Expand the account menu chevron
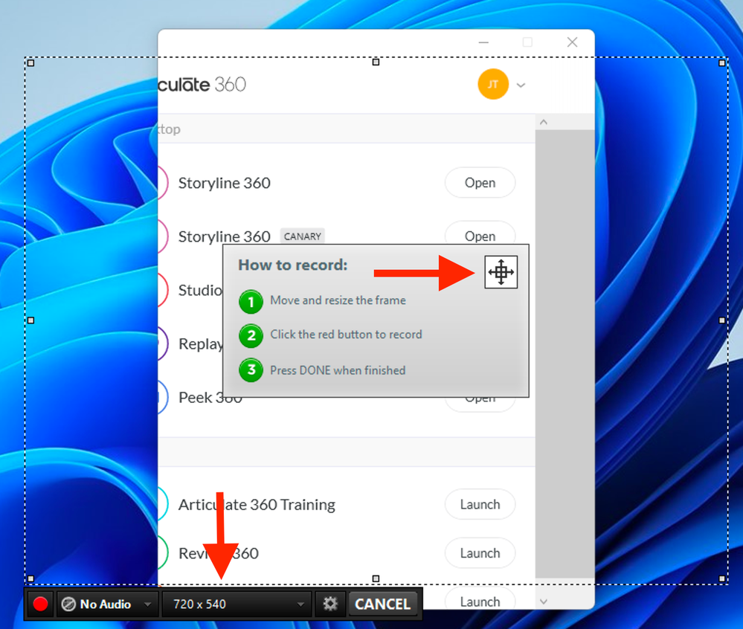 tap(521, 86)
